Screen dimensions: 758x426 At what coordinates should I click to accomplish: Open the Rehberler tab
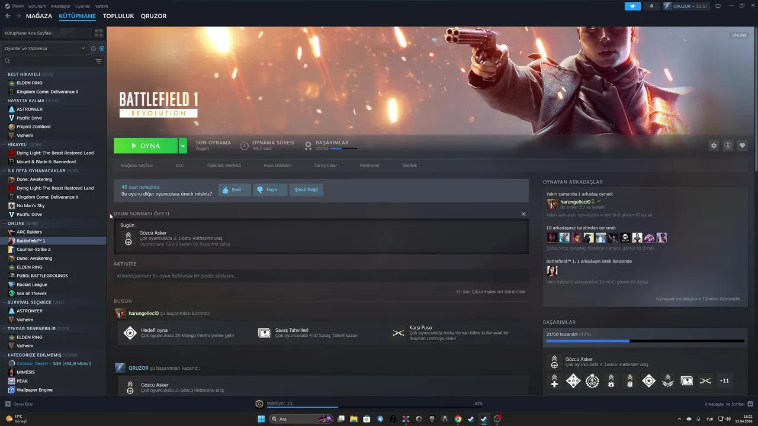(370, 165)
